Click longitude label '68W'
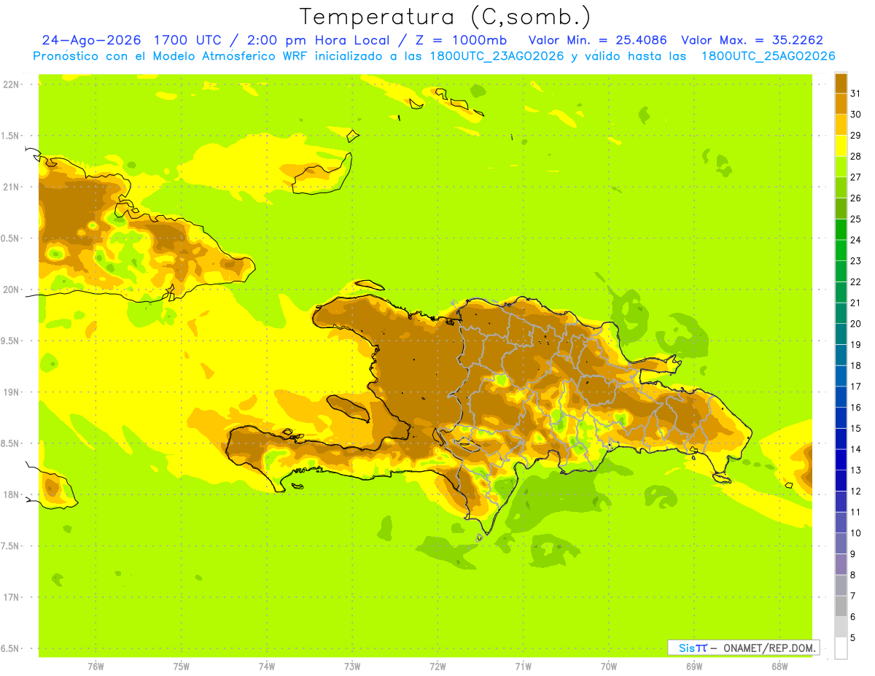Viewport: 875px width, 676px height. coord(779,667)
